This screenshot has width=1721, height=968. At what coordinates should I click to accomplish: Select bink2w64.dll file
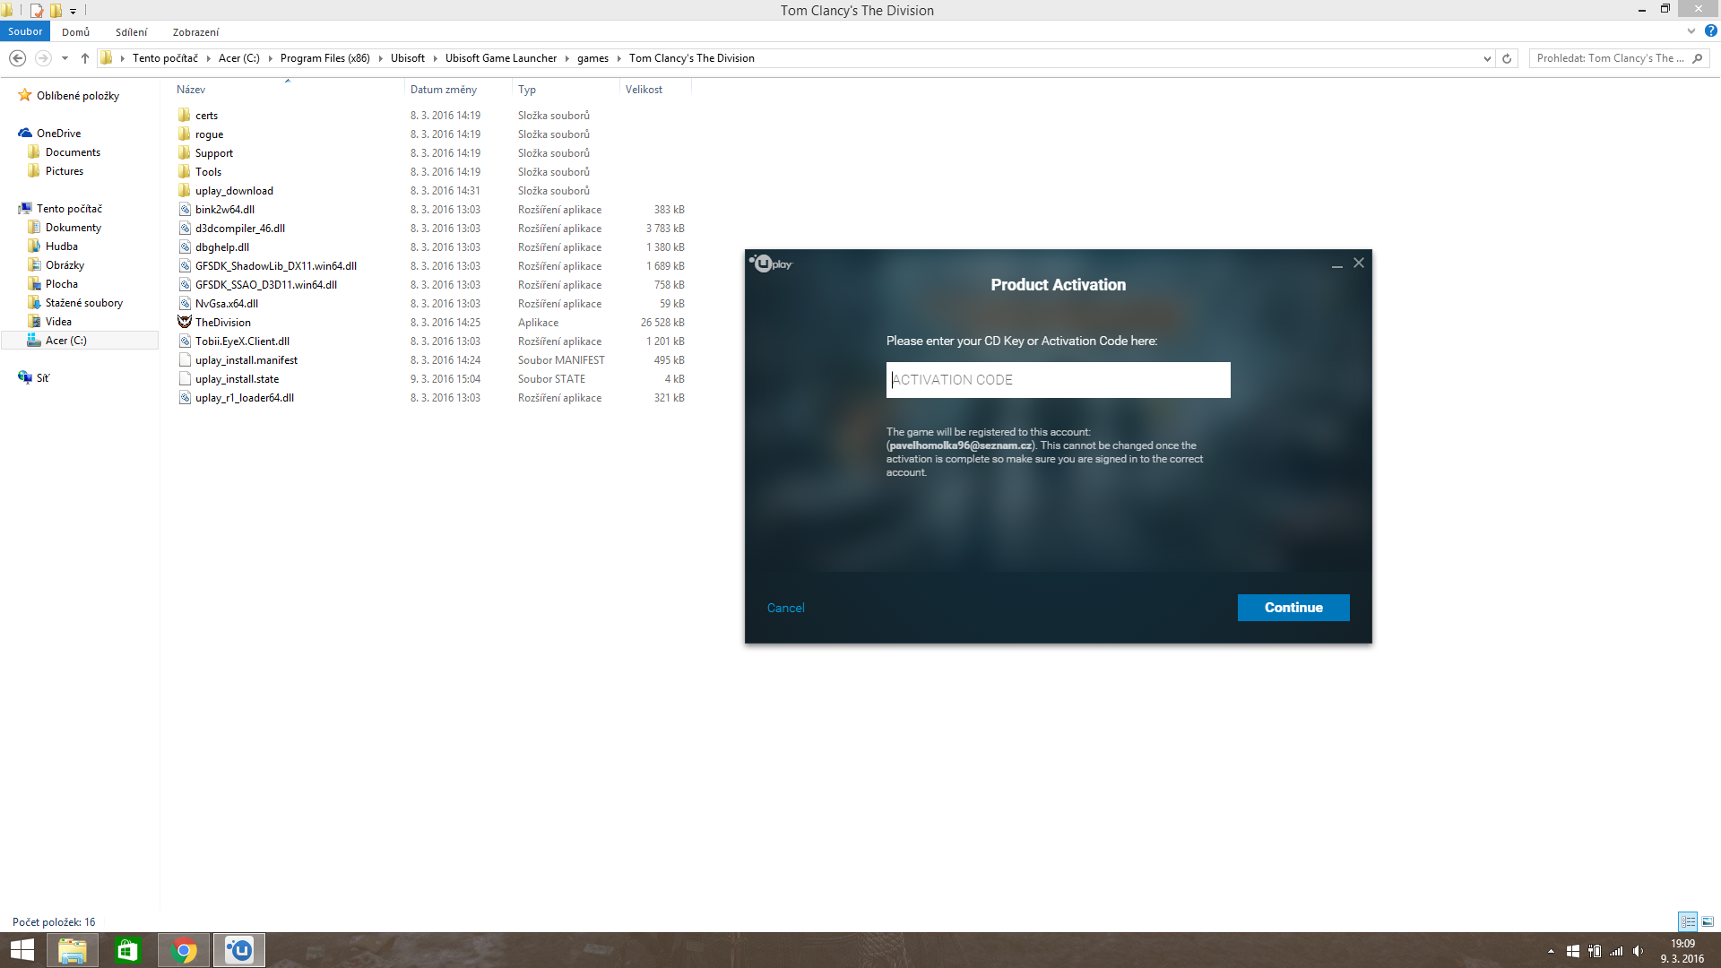point(224,210)
